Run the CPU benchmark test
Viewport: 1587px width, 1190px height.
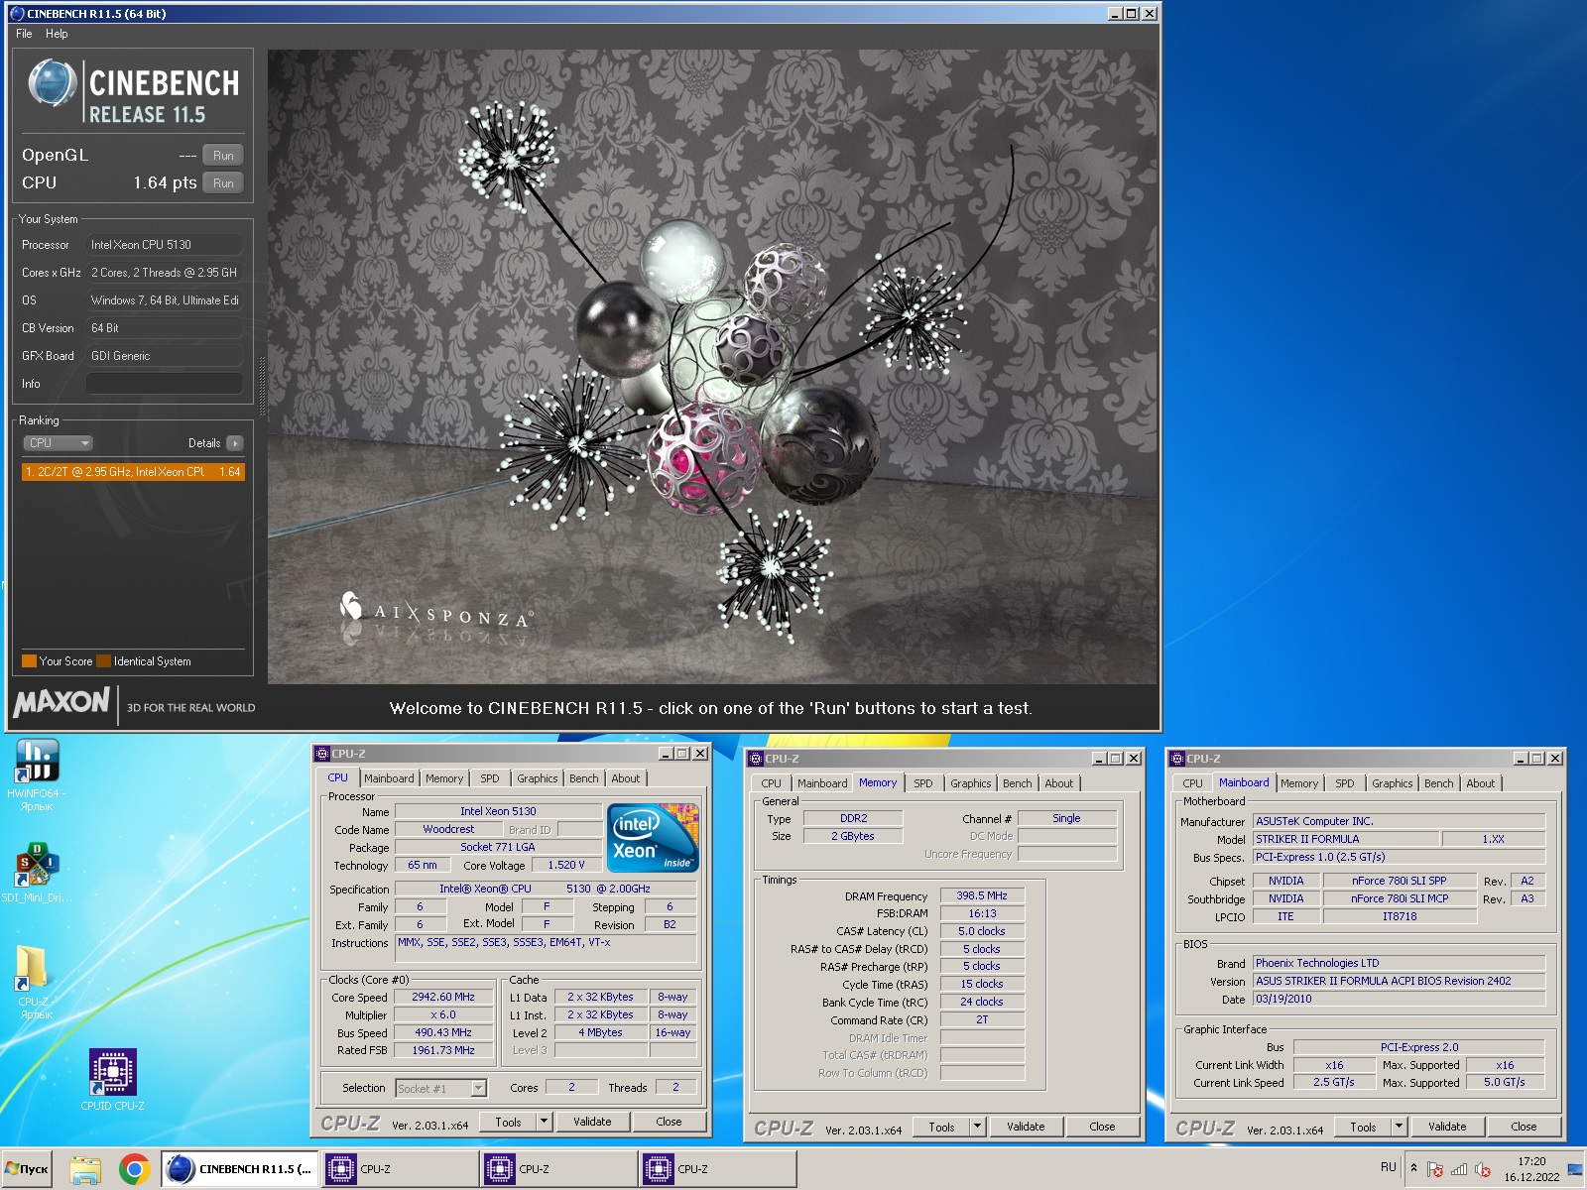223,183
